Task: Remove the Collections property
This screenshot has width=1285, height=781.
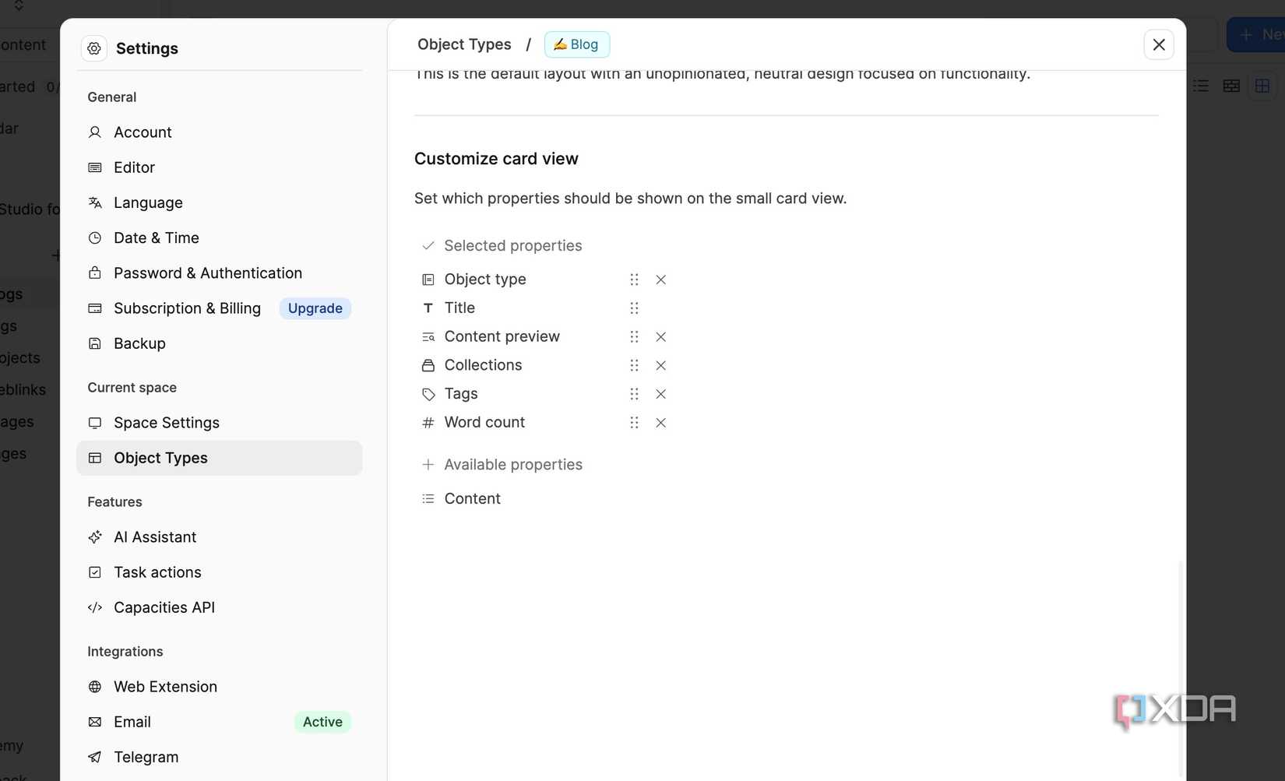Action: point(660,365)
